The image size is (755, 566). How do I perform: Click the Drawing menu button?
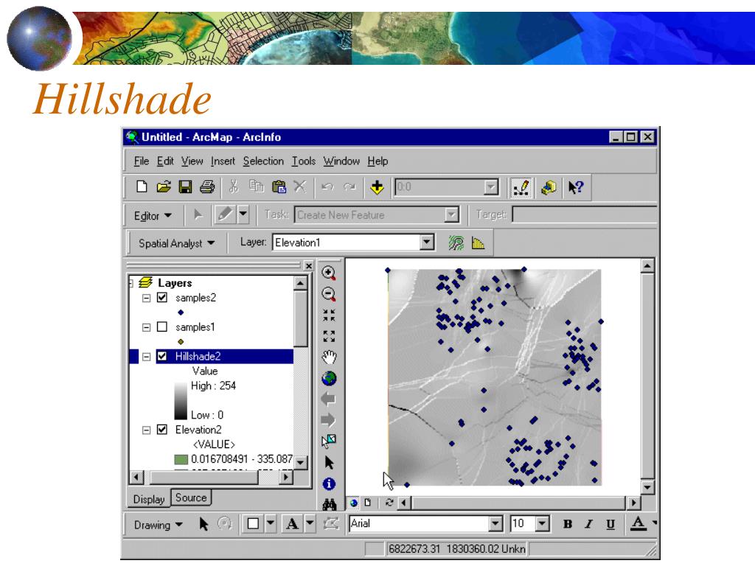point(158,525)
